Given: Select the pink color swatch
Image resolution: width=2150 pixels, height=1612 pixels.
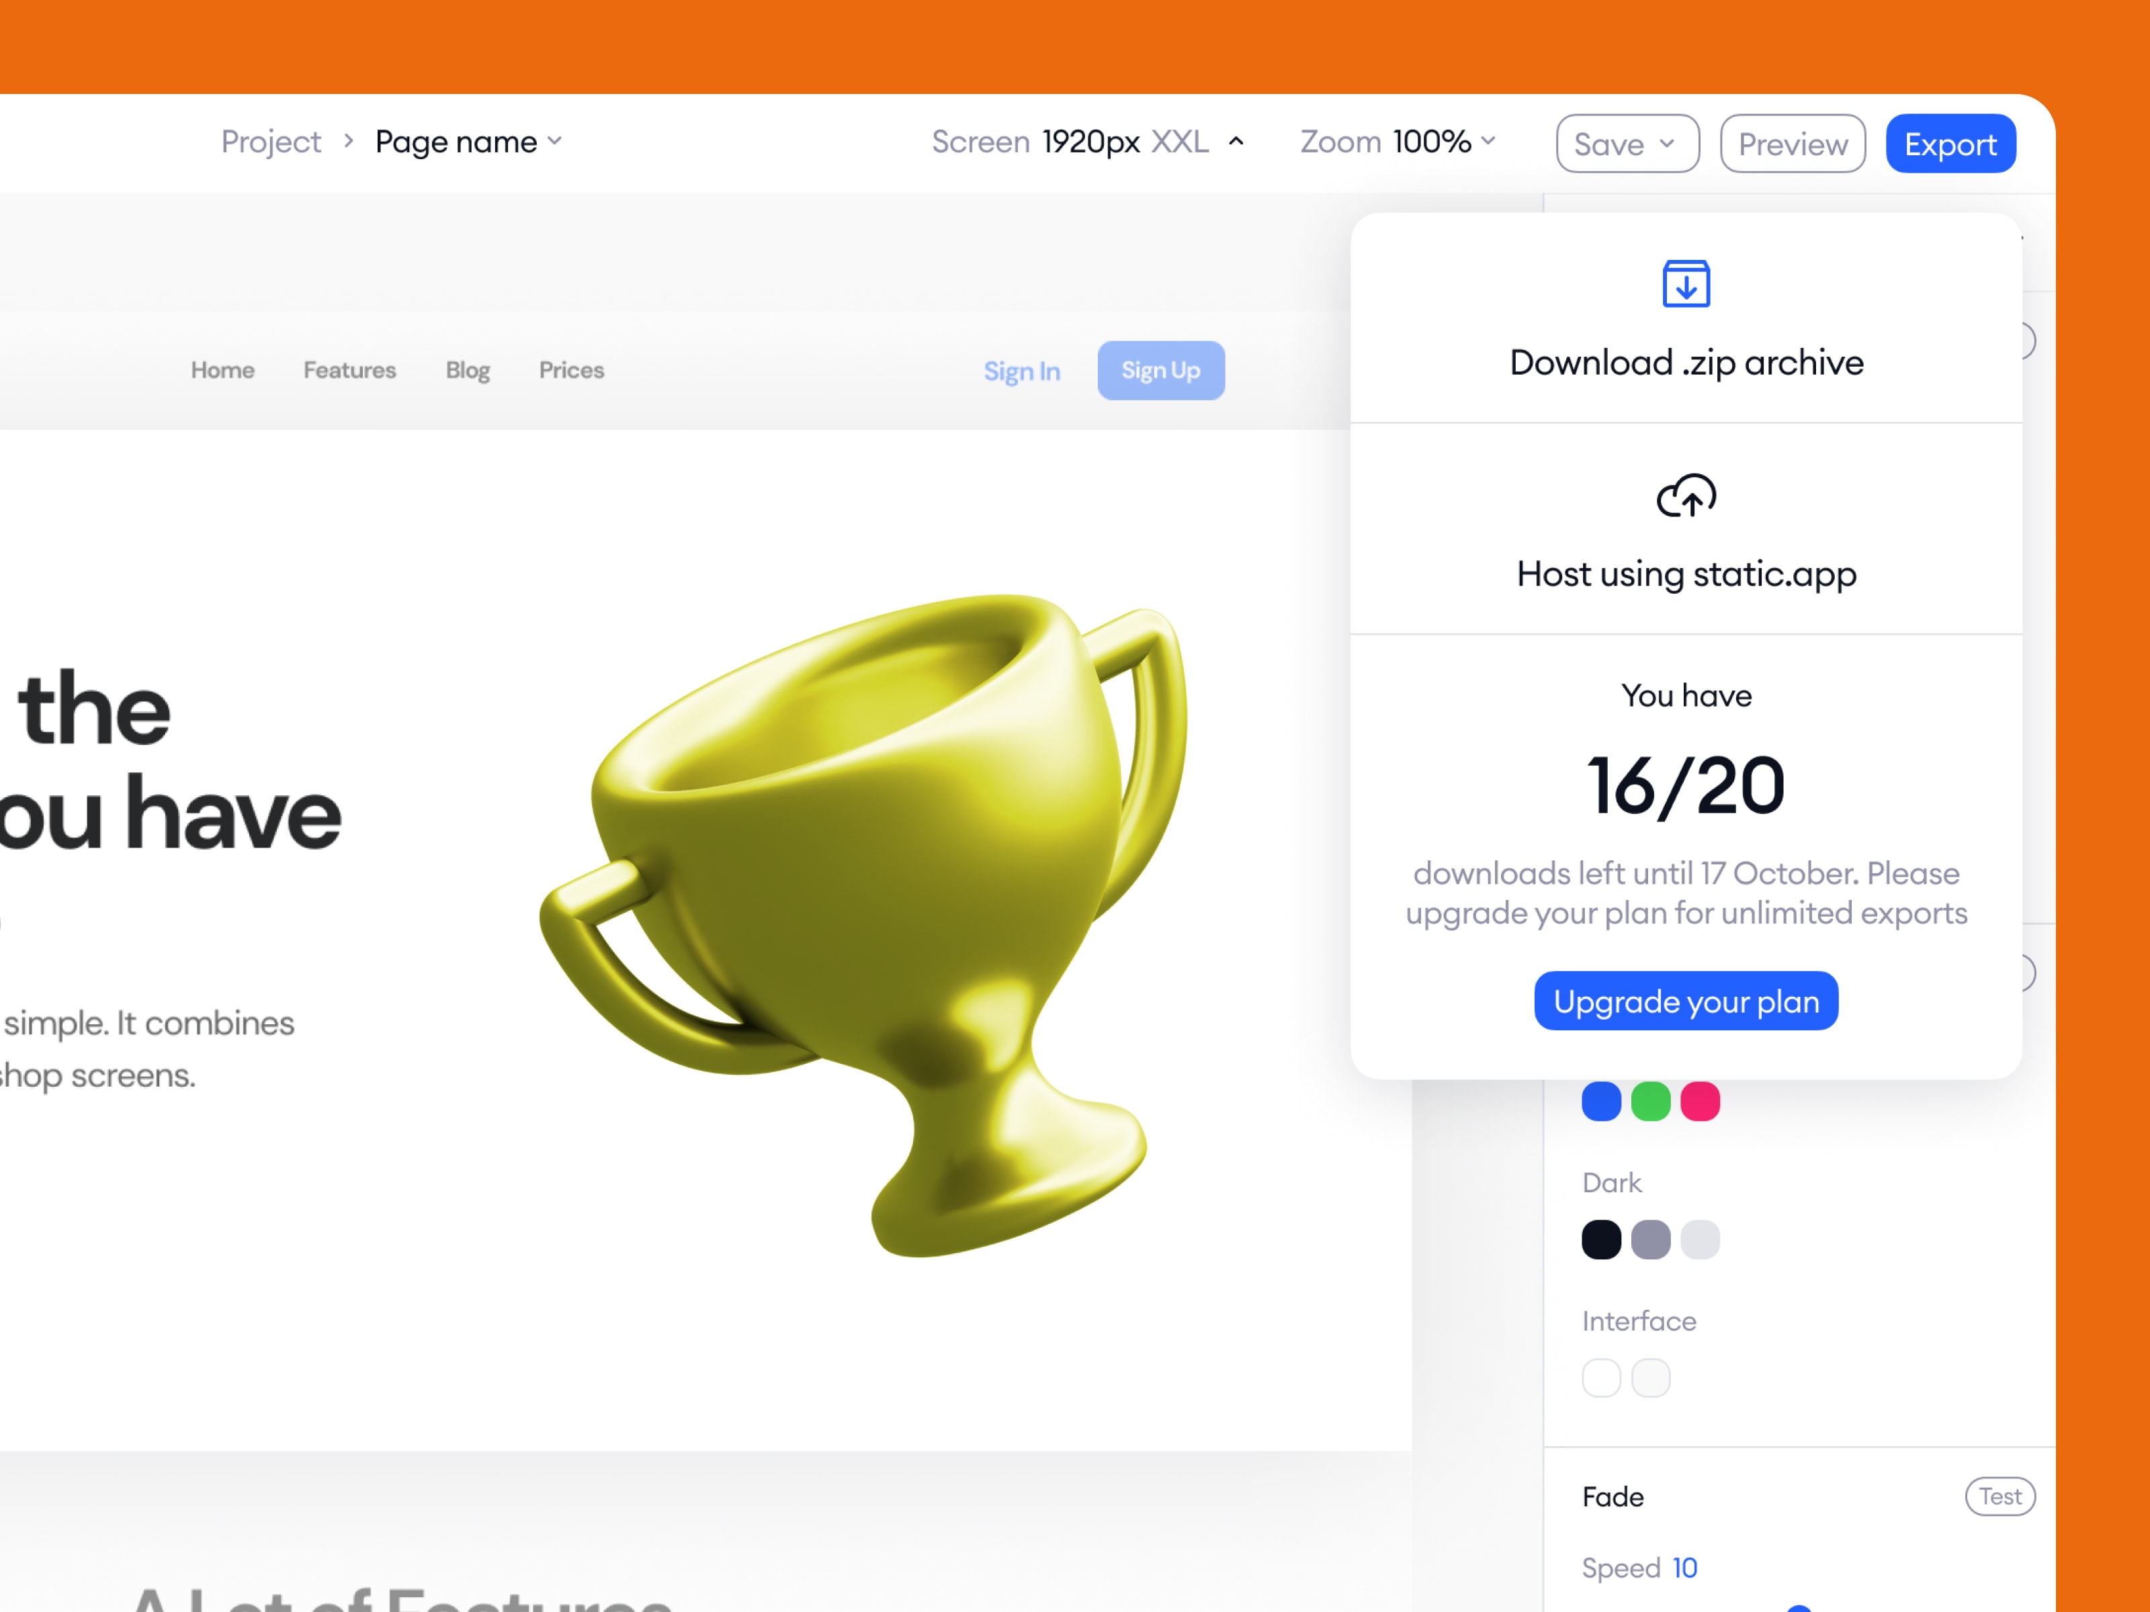Looking at the screenshot, I should [x=1700, y=1101].
